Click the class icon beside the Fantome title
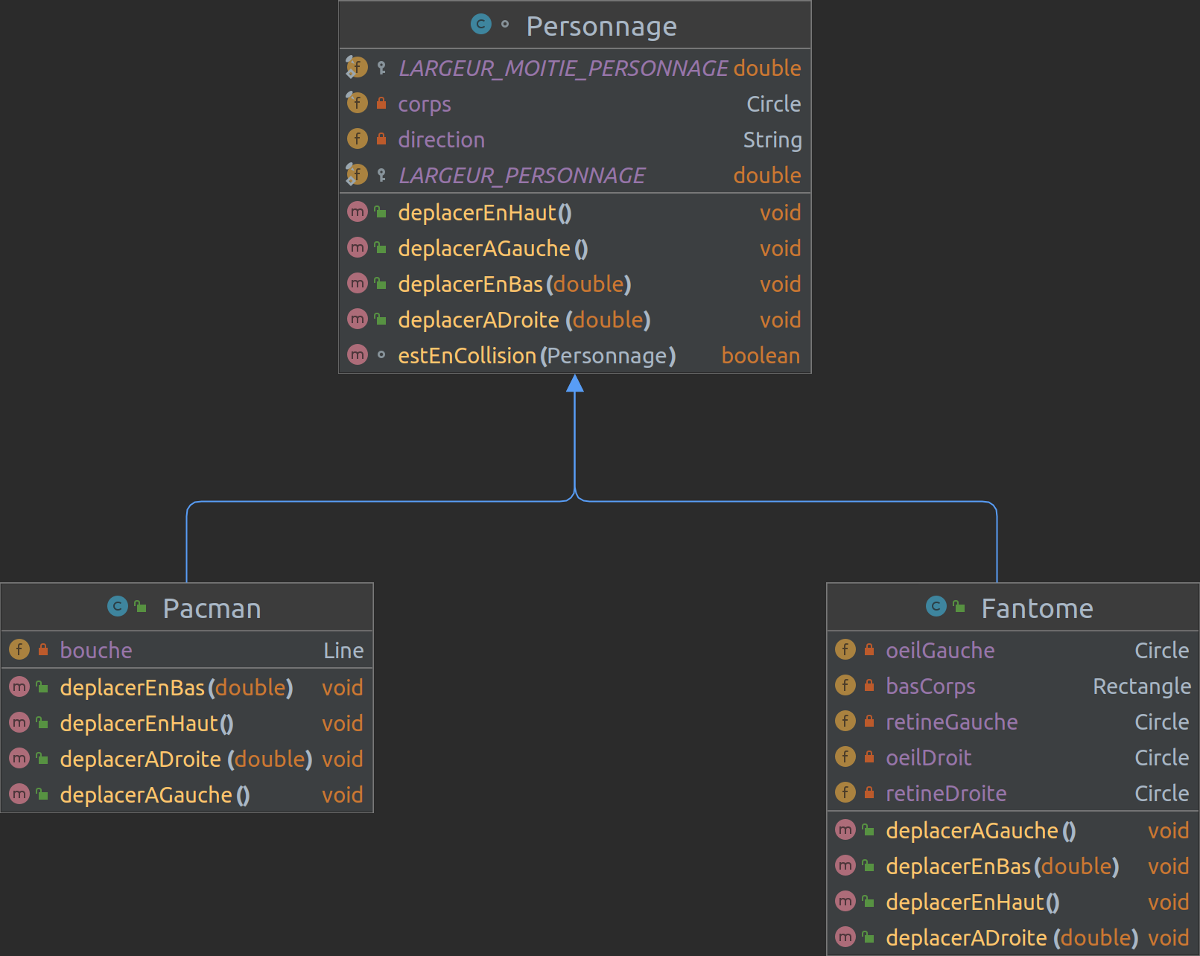This screenshot has width=1200, height=956. point(936,607)
